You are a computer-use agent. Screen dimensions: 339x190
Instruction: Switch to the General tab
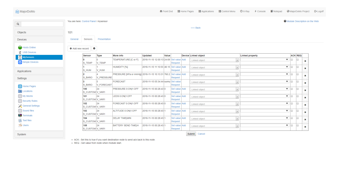point(74,39)
